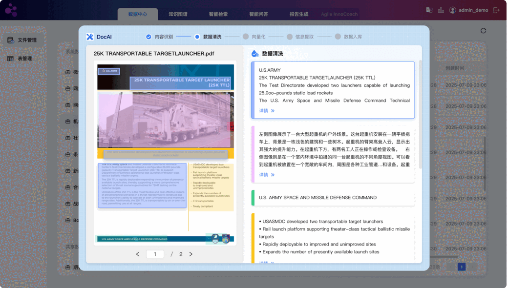Click the blue highlighted paragraph block in PDF
The image size is (508, 288).
click(x=142, y=185)
